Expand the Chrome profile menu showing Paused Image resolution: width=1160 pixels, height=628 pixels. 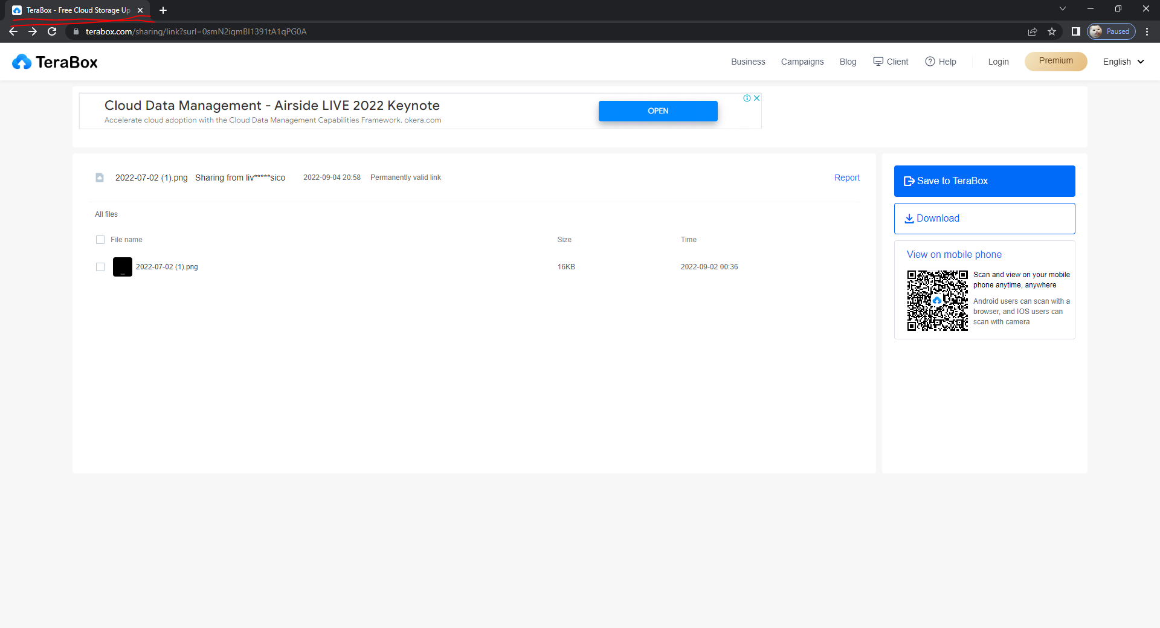(1111, 31)
